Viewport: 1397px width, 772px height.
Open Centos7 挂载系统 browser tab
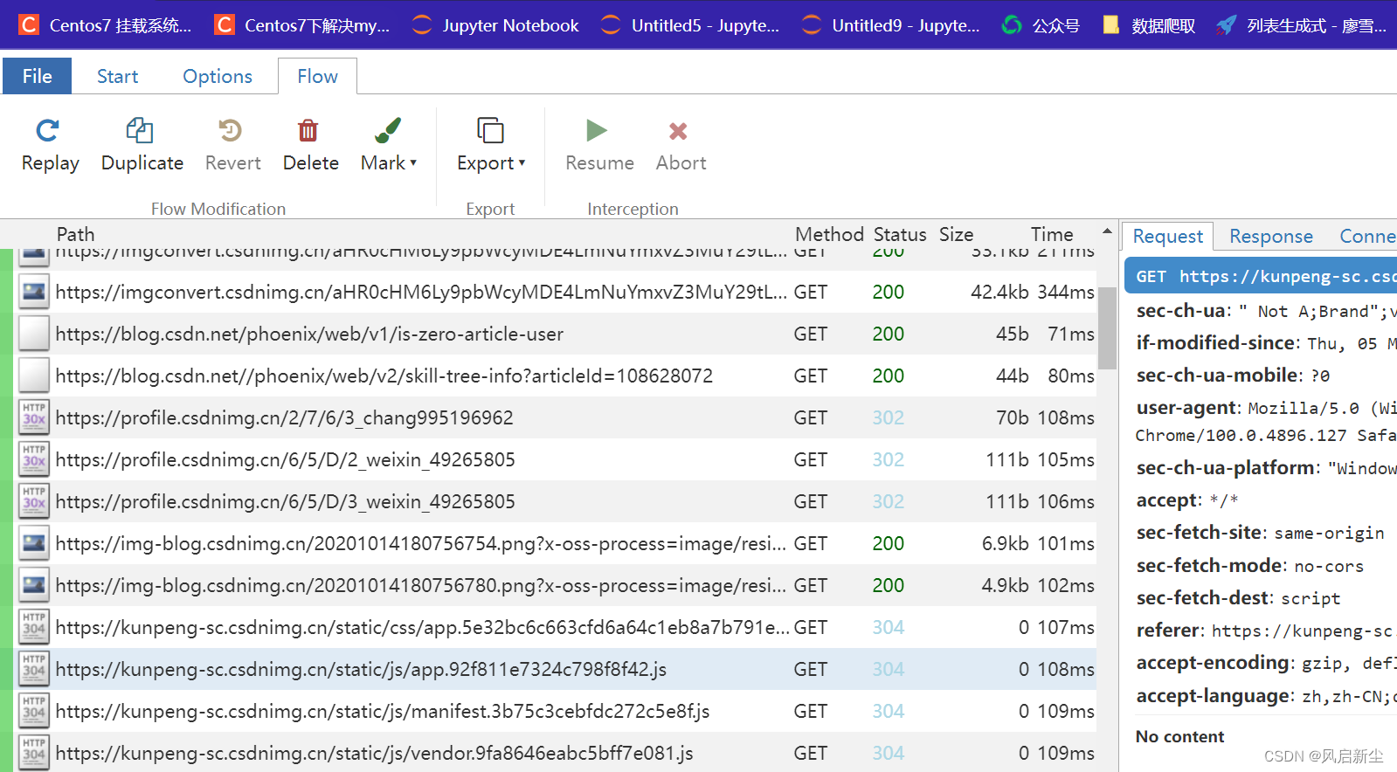[x=106, y=24]
